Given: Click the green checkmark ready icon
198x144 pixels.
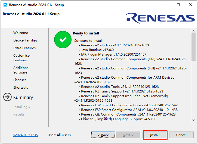Looking at the screenshot, I should pos(63,40).
